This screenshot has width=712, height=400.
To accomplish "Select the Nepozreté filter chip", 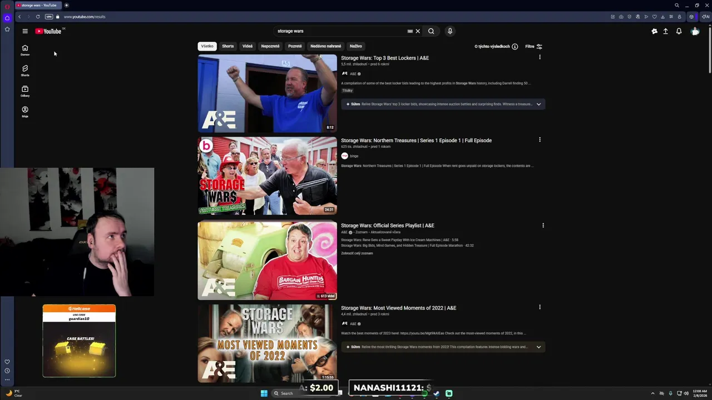I will coord(270,46).
